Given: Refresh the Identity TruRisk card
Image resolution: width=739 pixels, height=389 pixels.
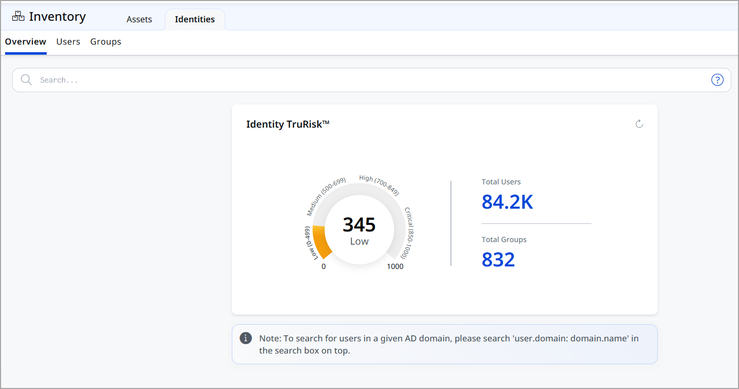Looking at the screenshot, I should point(639,124).
